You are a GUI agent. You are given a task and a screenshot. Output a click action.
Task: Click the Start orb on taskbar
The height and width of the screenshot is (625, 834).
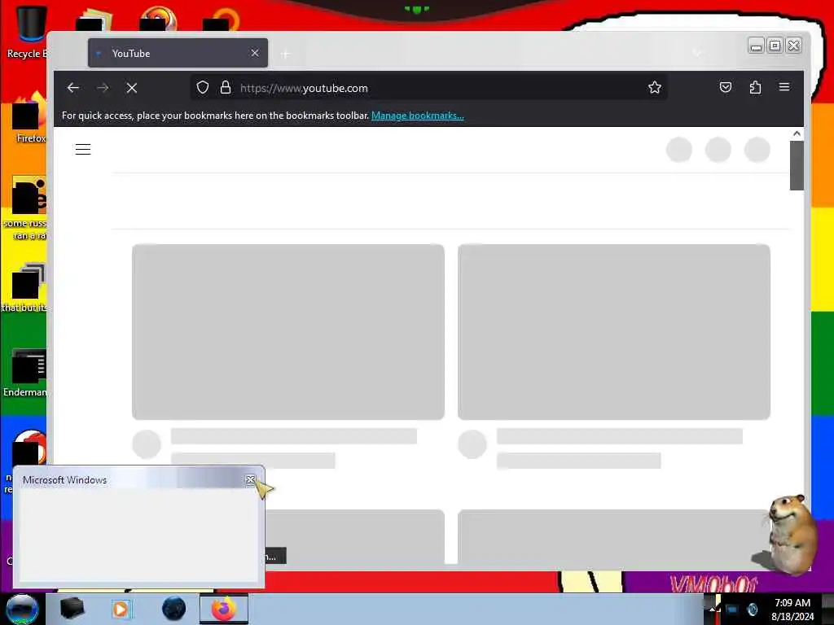(x=22, y=609)
